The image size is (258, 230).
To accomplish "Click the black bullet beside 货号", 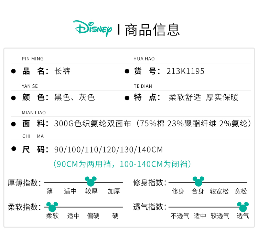I will coord(127,71).
